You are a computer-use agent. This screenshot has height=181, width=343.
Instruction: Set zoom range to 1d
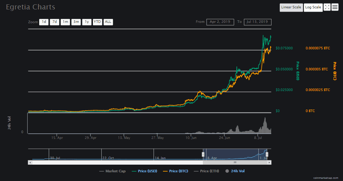tap(44, 22)
